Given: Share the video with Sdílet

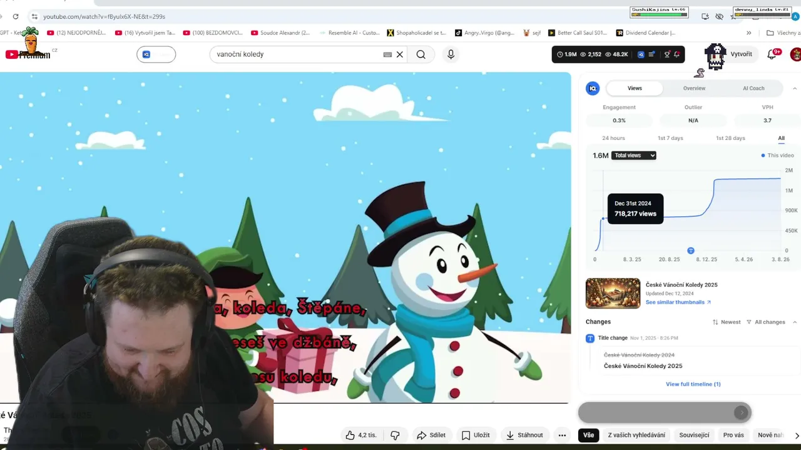Looking at the screenshot, I should pos(431,435).
